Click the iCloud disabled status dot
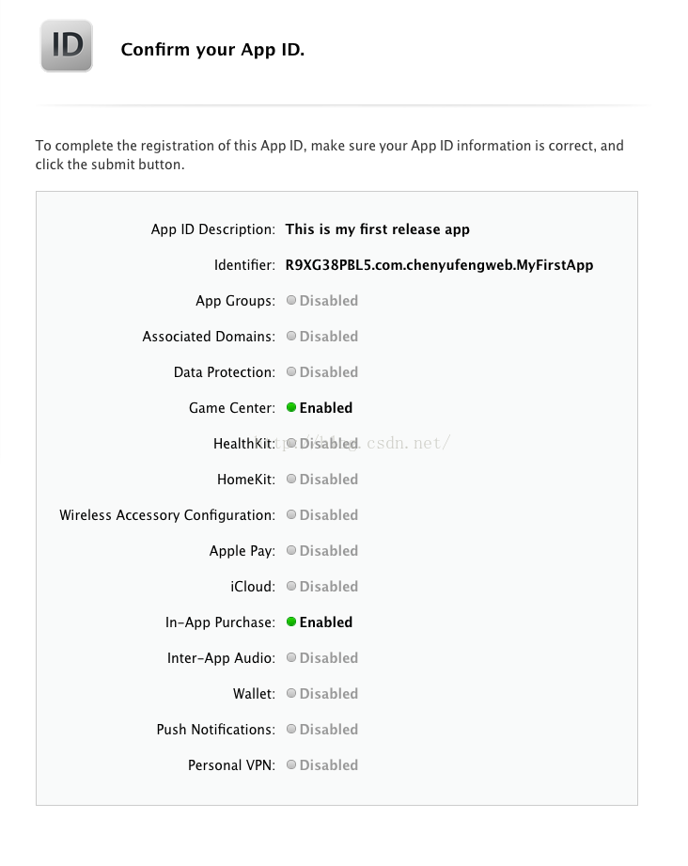Screen dimensions: 688x866 pos(291,587)
